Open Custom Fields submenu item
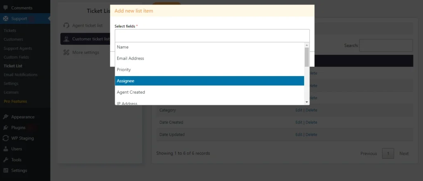The height and width of the screenshot is (181, 423). point(16,57)
